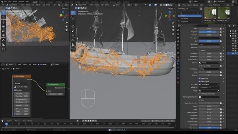The height and width of the screenshot is (134, 238).
Task: Select the Rotate tool in the main viewport
Action: click(x=73, y=26)
